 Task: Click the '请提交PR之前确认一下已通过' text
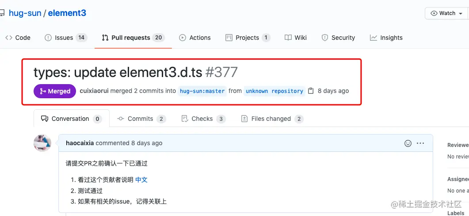tap(107, 164)
